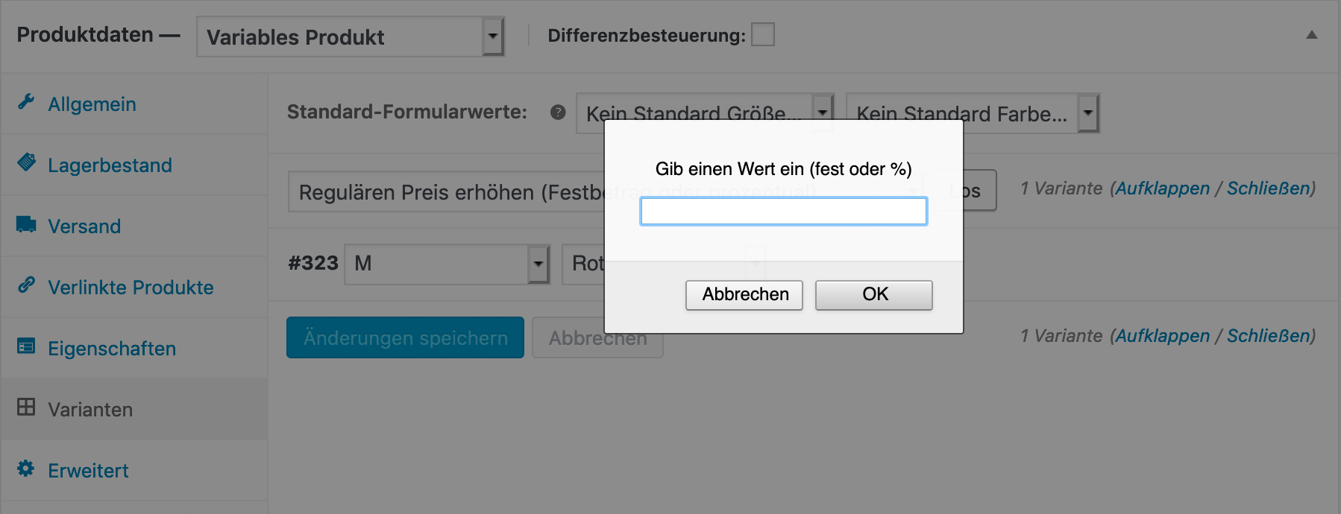Screen dimensions: 1341x514
Task: Click the Lagerbestand tag icon
Action: point(26,162)
